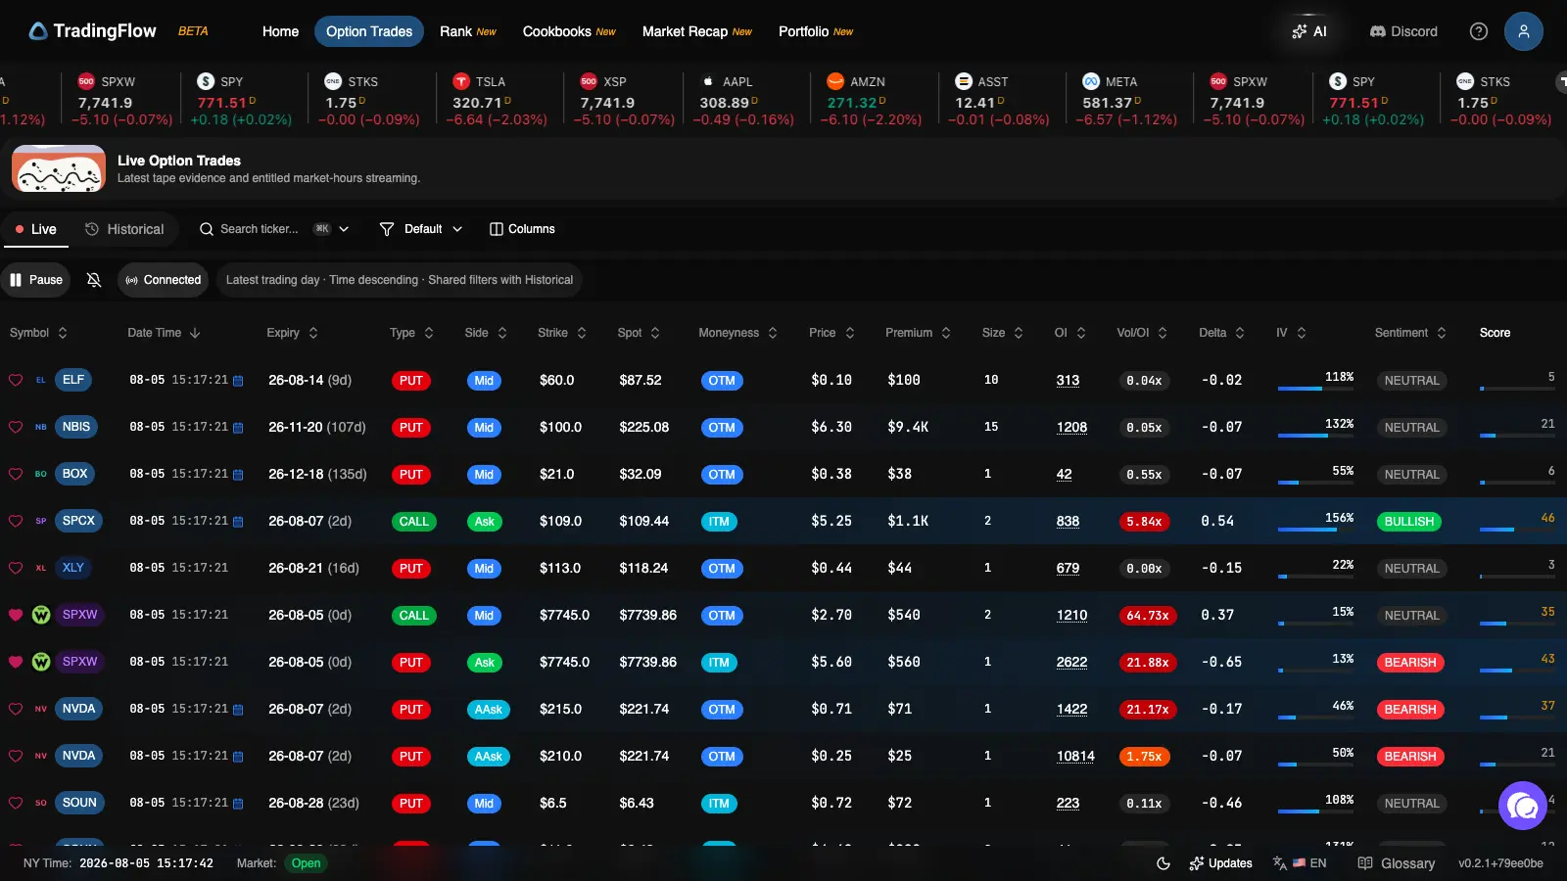Open Cookbooks page

[569, 31]
